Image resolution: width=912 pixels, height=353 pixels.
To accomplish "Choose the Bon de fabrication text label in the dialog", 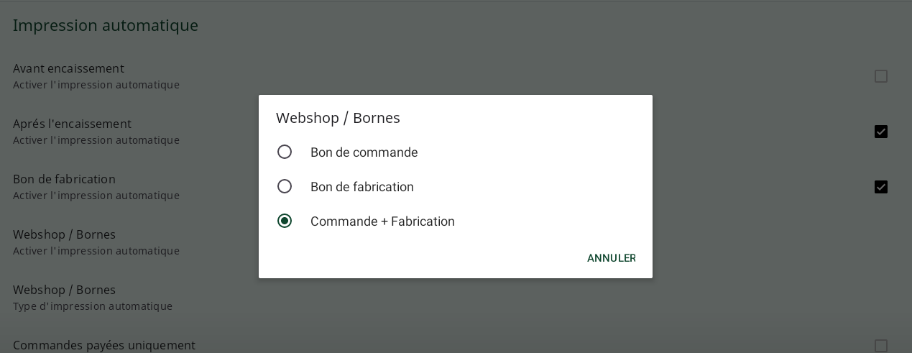I will tap(362, 187).
